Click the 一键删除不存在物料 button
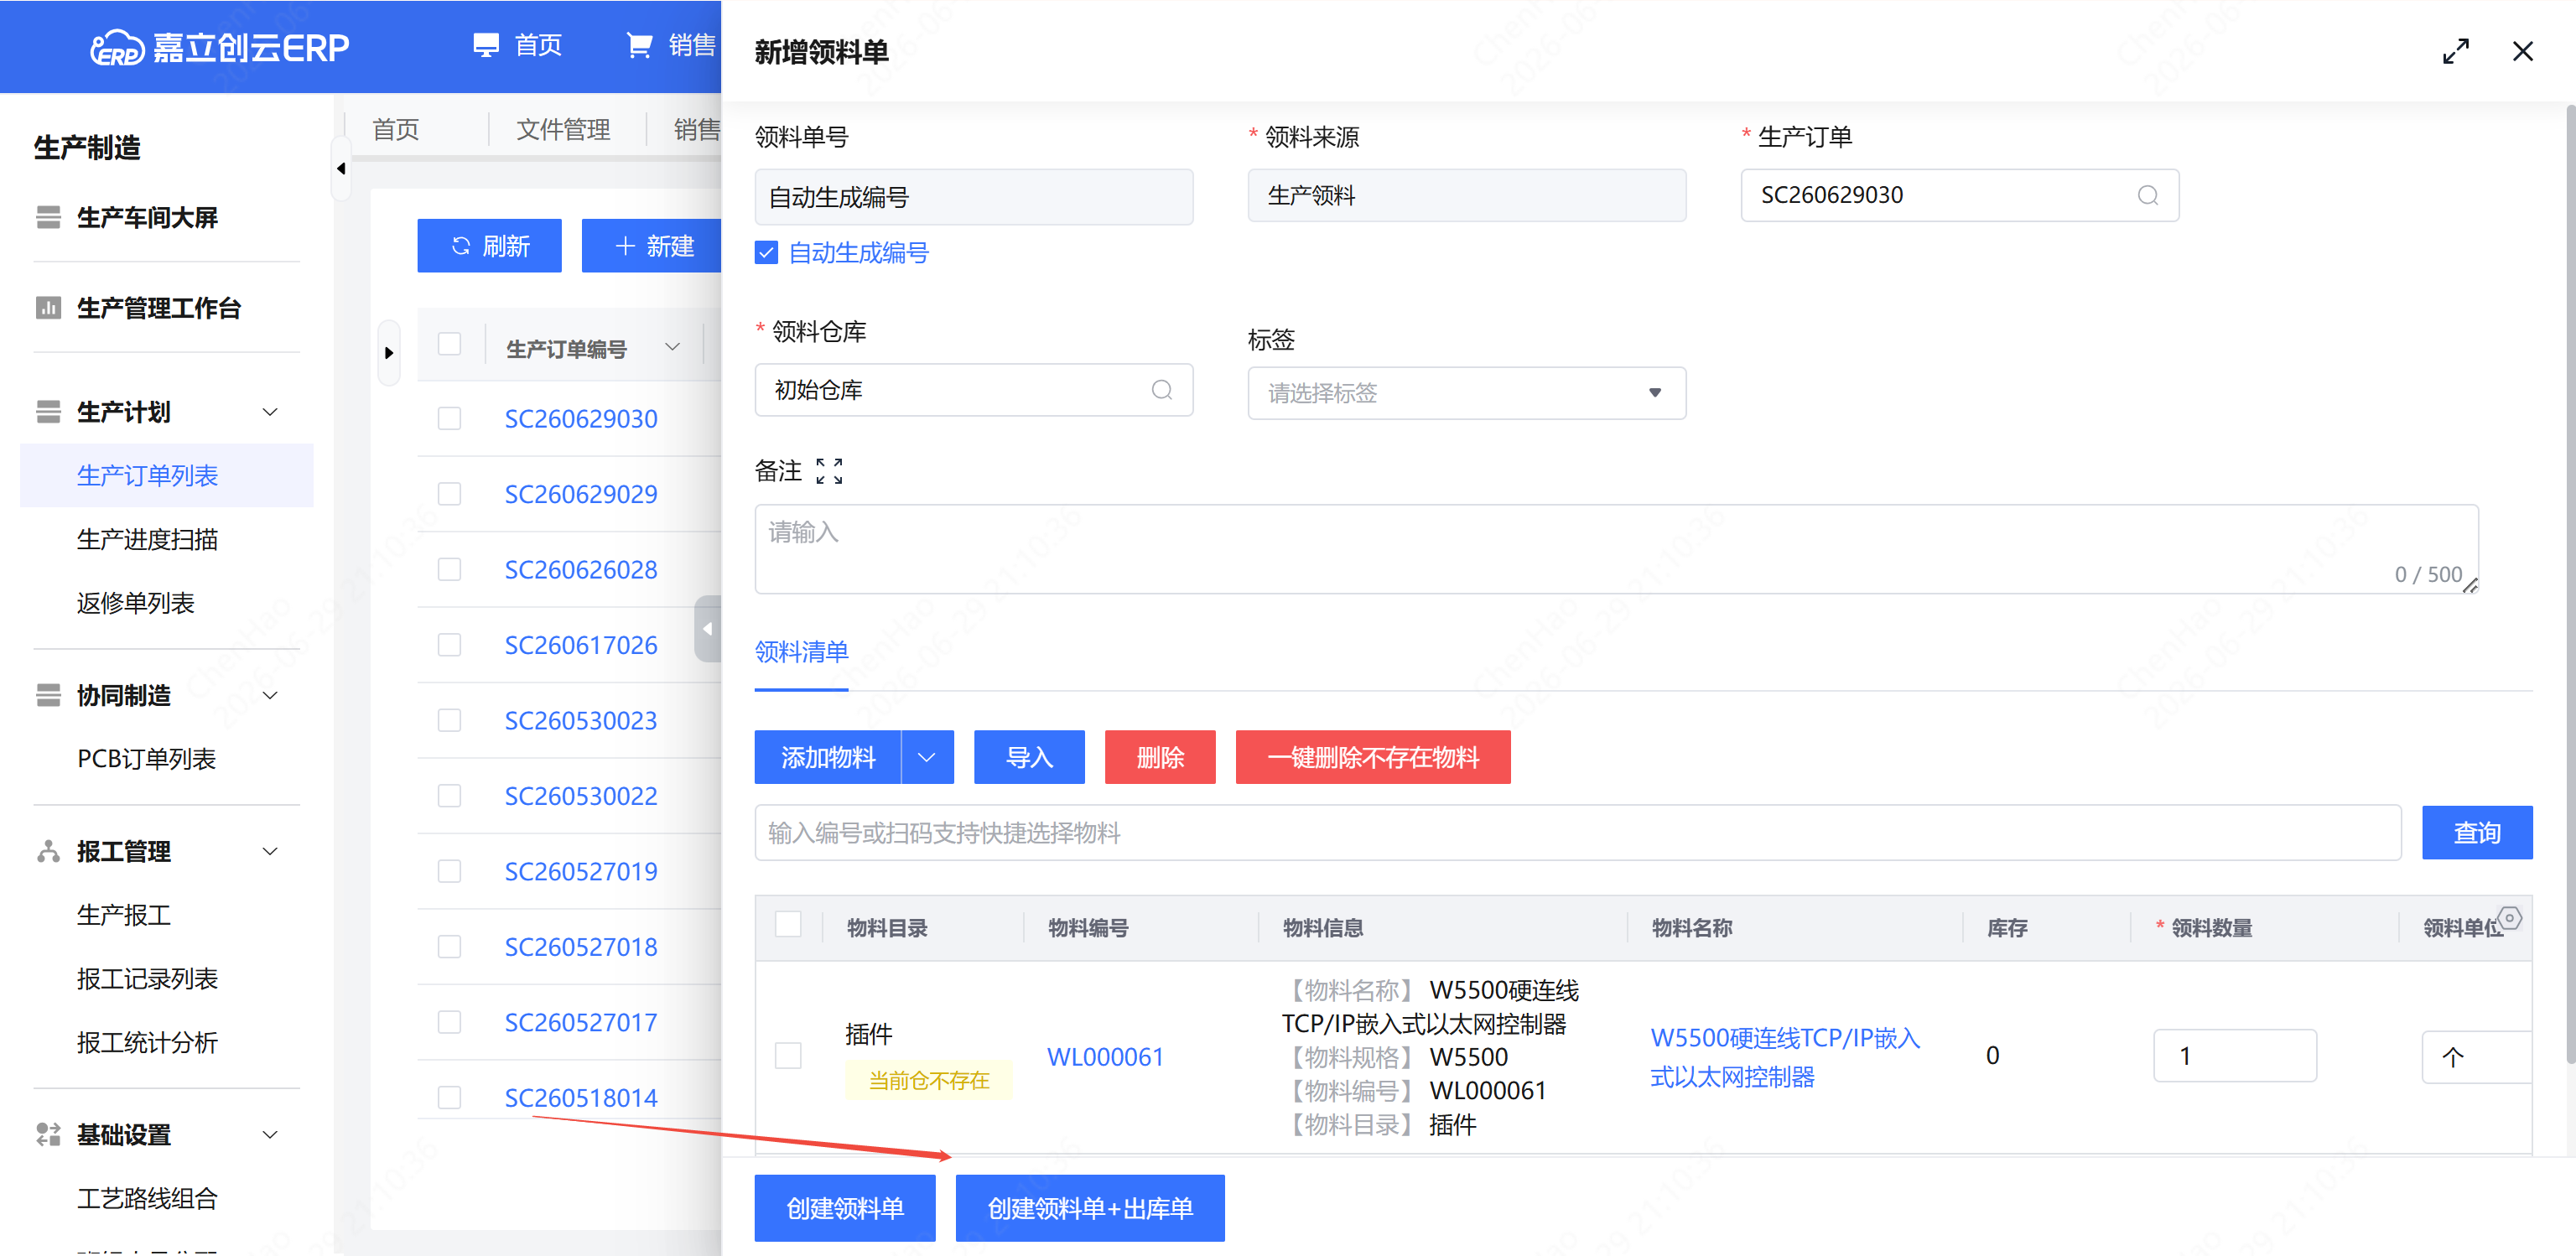2576x1256 pixels. pos(1373,757)
